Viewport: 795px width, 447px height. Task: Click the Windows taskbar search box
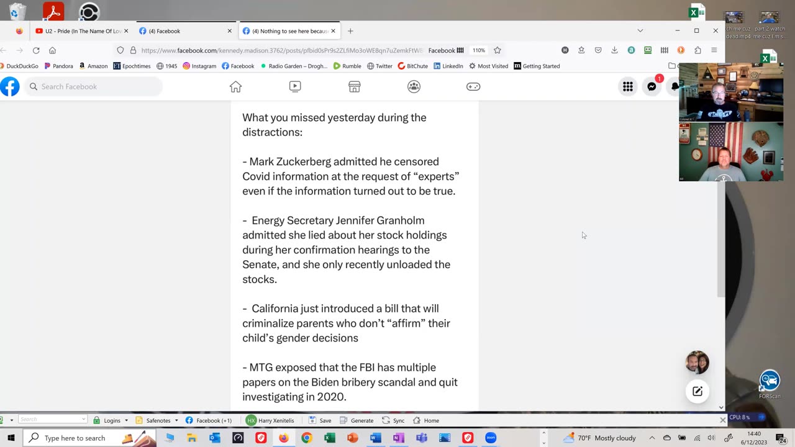point(90,438)
